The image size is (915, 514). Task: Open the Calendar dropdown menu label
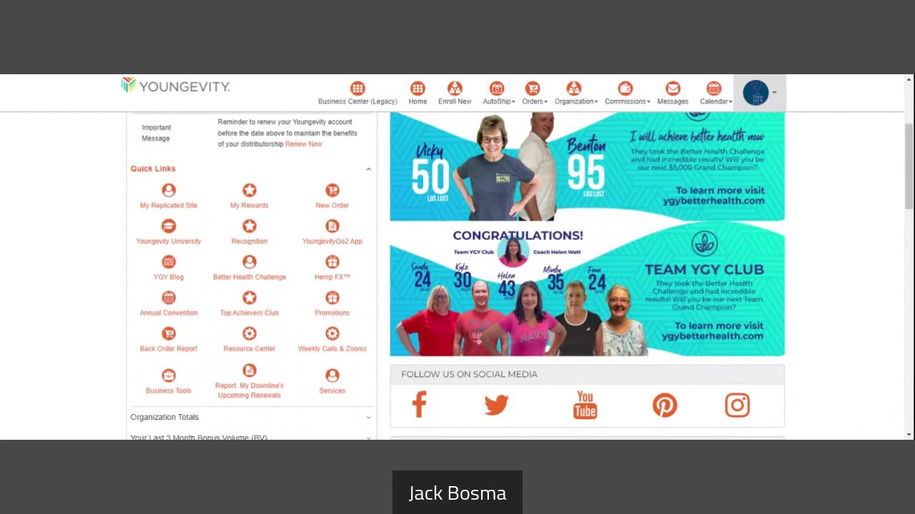coord(716,101)
